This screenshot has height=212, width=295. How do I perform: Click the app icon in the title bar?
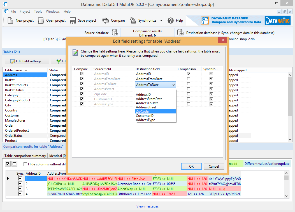pos(5,4)
